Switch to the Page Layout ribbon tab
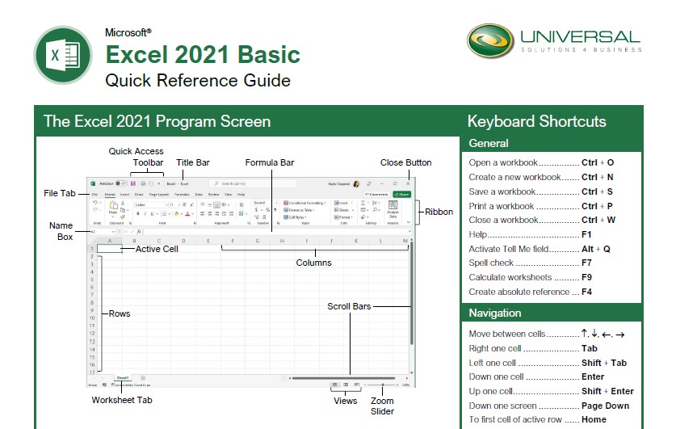 pyautogui.click(x=159, y=195)
